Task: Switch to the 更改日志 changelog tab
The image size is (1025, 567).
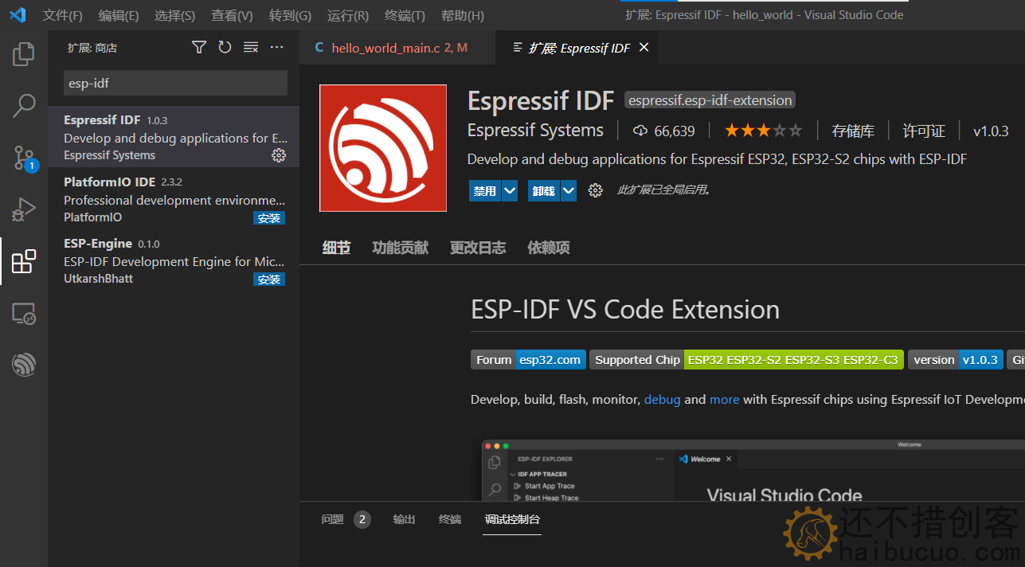Action: [x=478, y=248]
